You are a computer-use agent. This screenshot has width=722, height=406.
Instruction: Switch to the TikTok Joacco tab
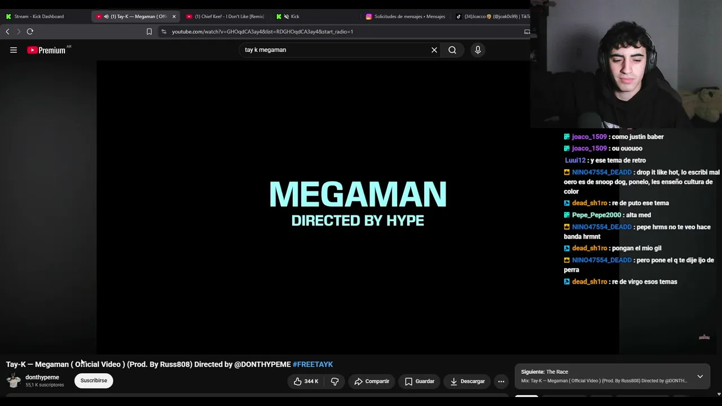(x=492, y=16)
